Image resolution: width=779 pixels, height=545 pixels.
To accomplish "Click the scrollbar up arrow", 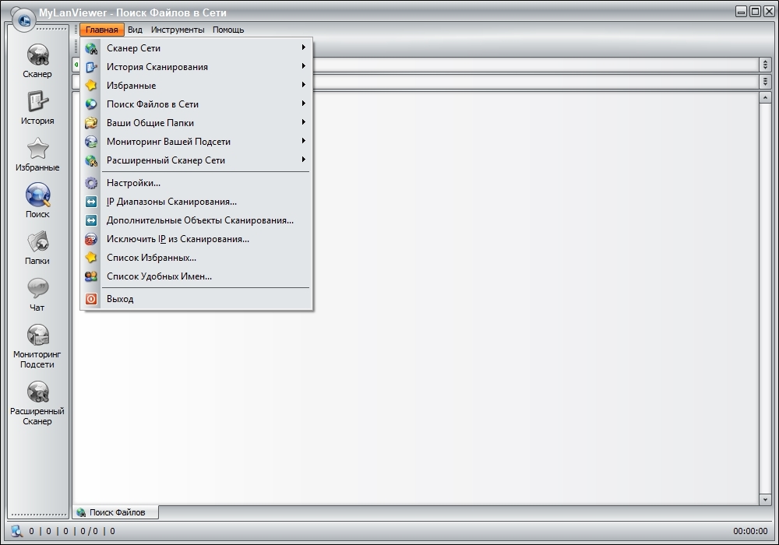I will [765, 98].
